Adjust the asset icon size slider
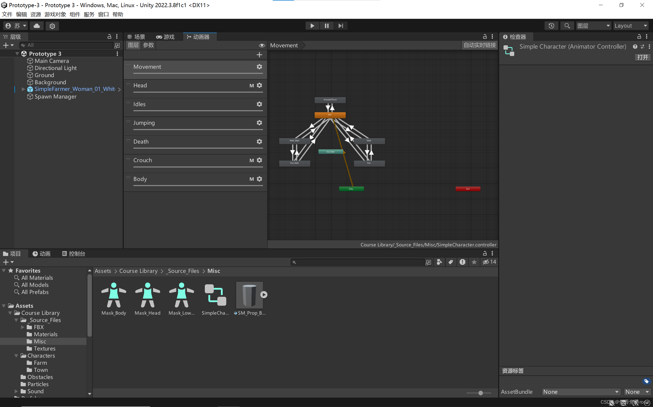 (480, 393)
